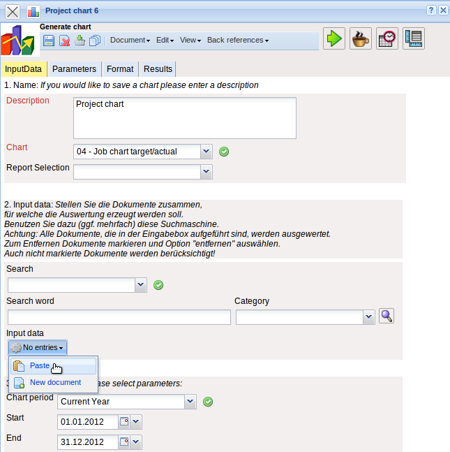This screenshot has height=452, width=450.
Task: Click the green checkmark next to Chart field
Action: pos(224,152)
